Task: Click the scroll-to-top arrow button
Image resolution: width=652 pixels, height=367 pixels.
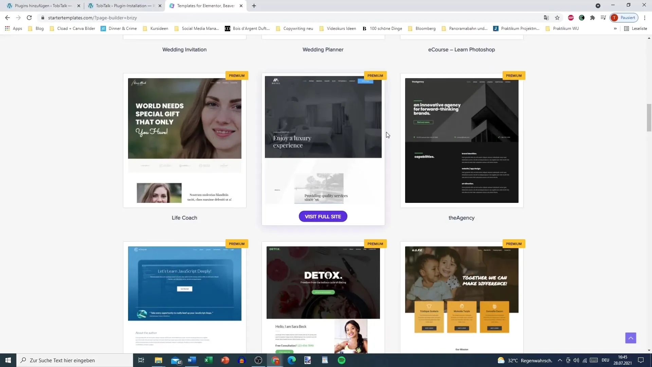Action: click(631, 338)
